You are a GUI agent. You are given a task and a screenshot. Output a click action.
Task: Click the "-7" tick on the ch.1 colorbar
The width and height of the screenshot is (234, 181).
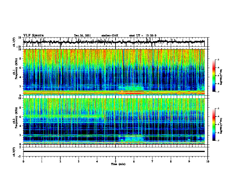point(218,92)
